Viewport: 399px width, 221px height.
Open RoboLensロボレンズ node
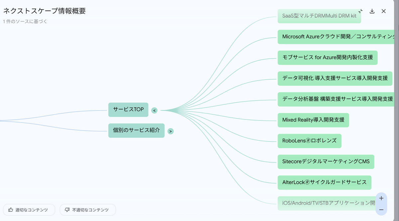tap(309, 141)
